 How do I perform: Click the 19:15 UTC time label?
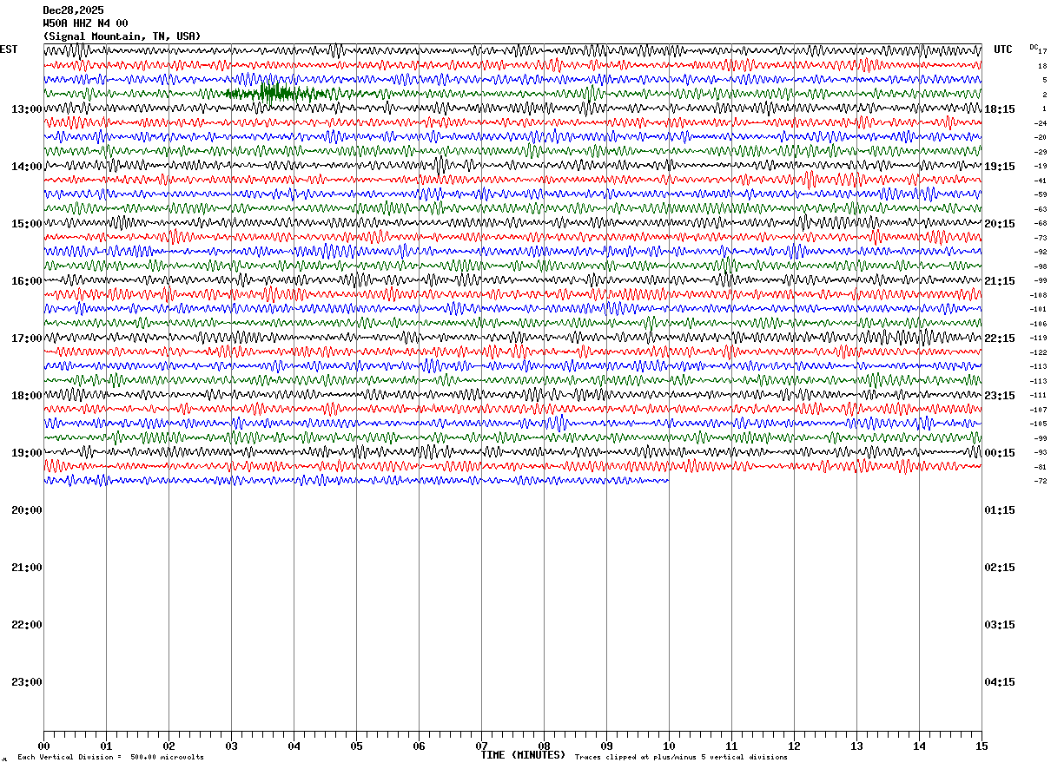pos(1000,167)
